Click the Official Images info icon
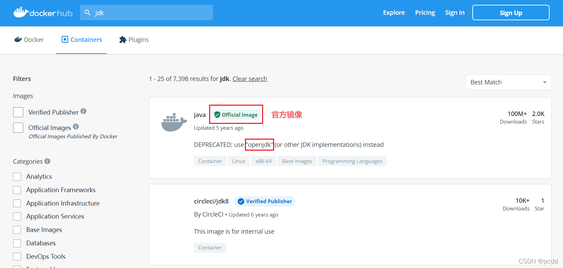Viewport: 563px width, 268px height. (76, 127)
